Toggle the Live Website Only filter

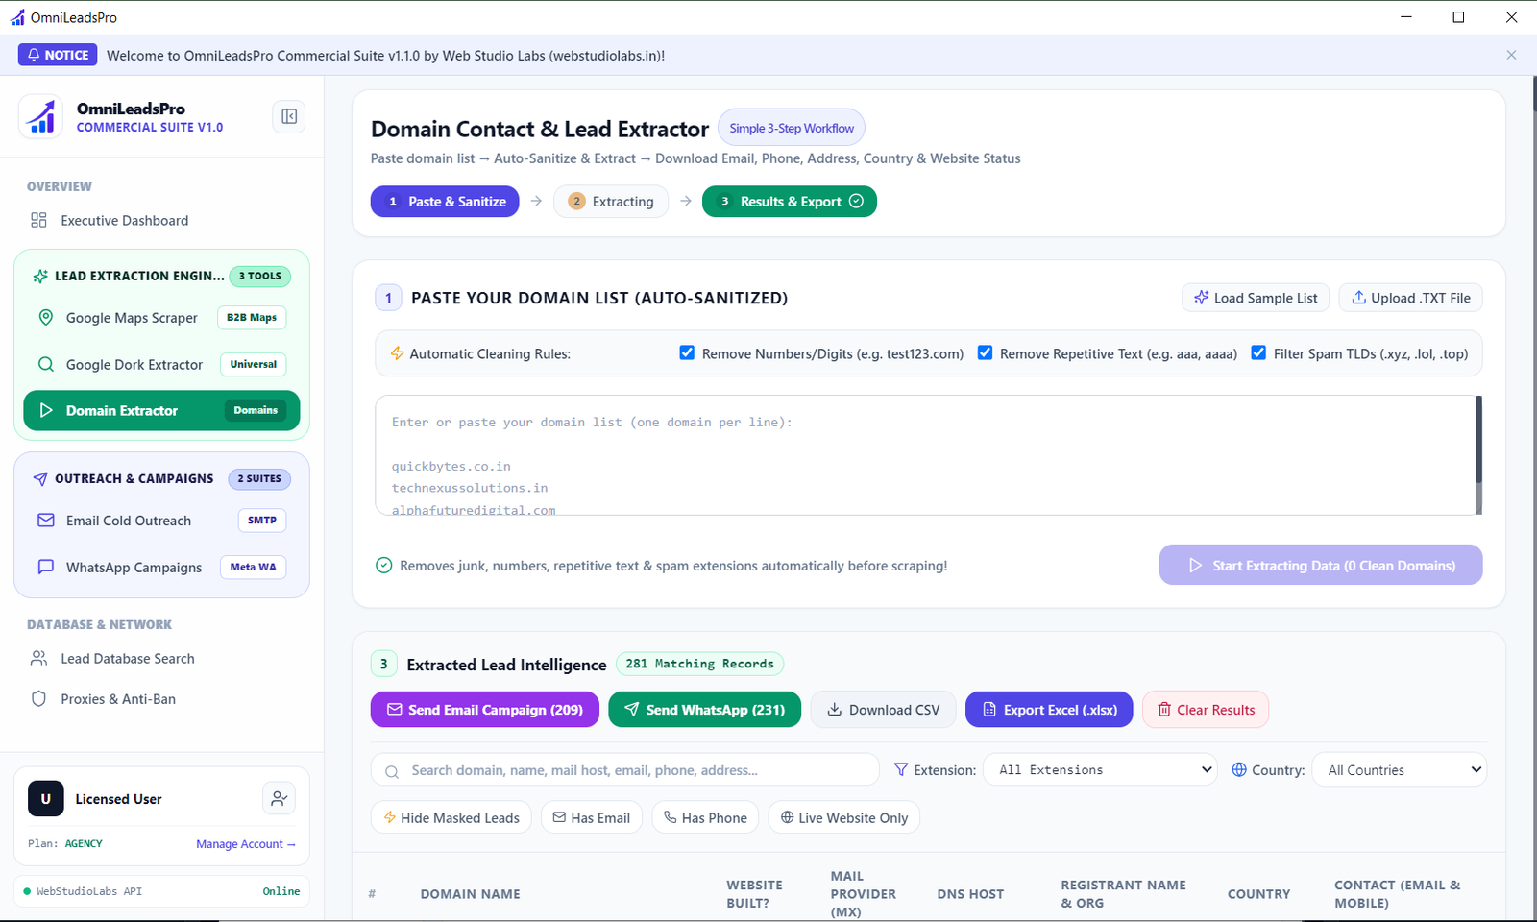pos(844,817)
